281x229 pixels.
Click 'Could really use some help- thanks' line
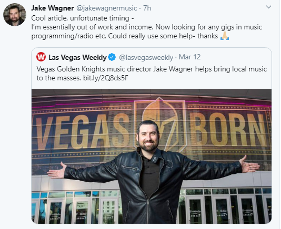[x=163, y=36]
